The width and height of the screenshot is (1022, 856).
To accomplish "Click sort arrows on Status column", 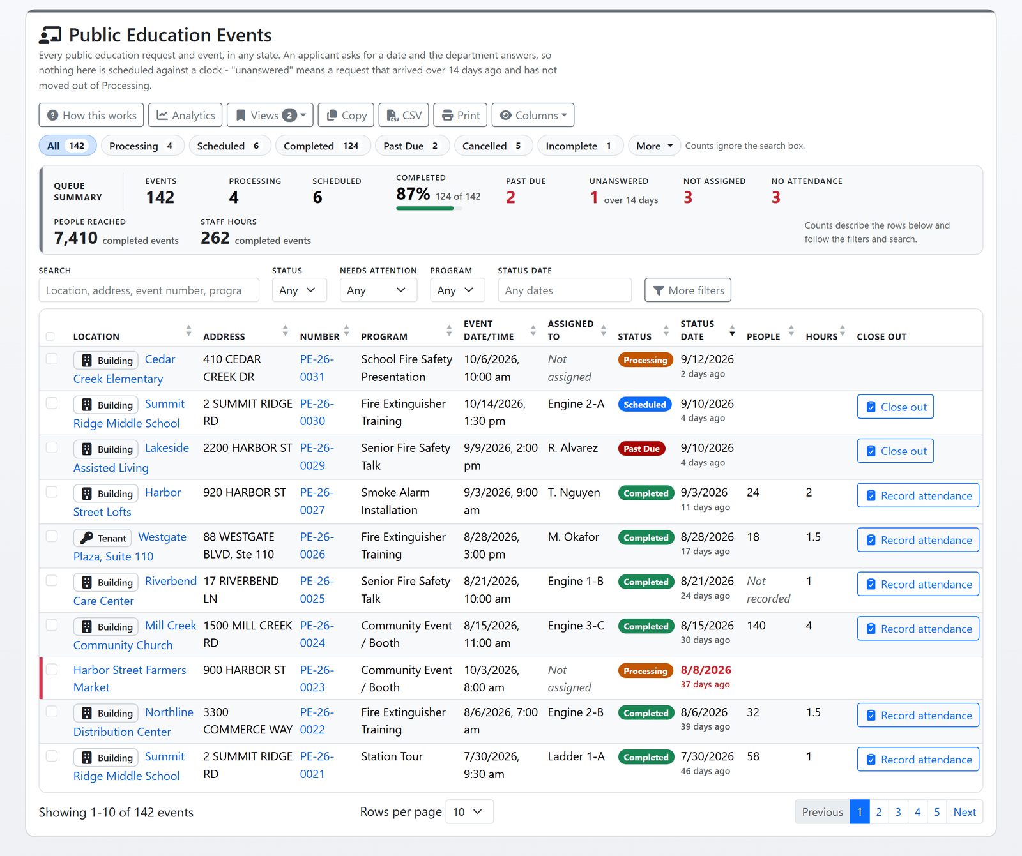I will tap(666, 331).
